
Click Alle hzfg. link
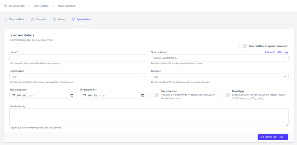pos(283,52)
